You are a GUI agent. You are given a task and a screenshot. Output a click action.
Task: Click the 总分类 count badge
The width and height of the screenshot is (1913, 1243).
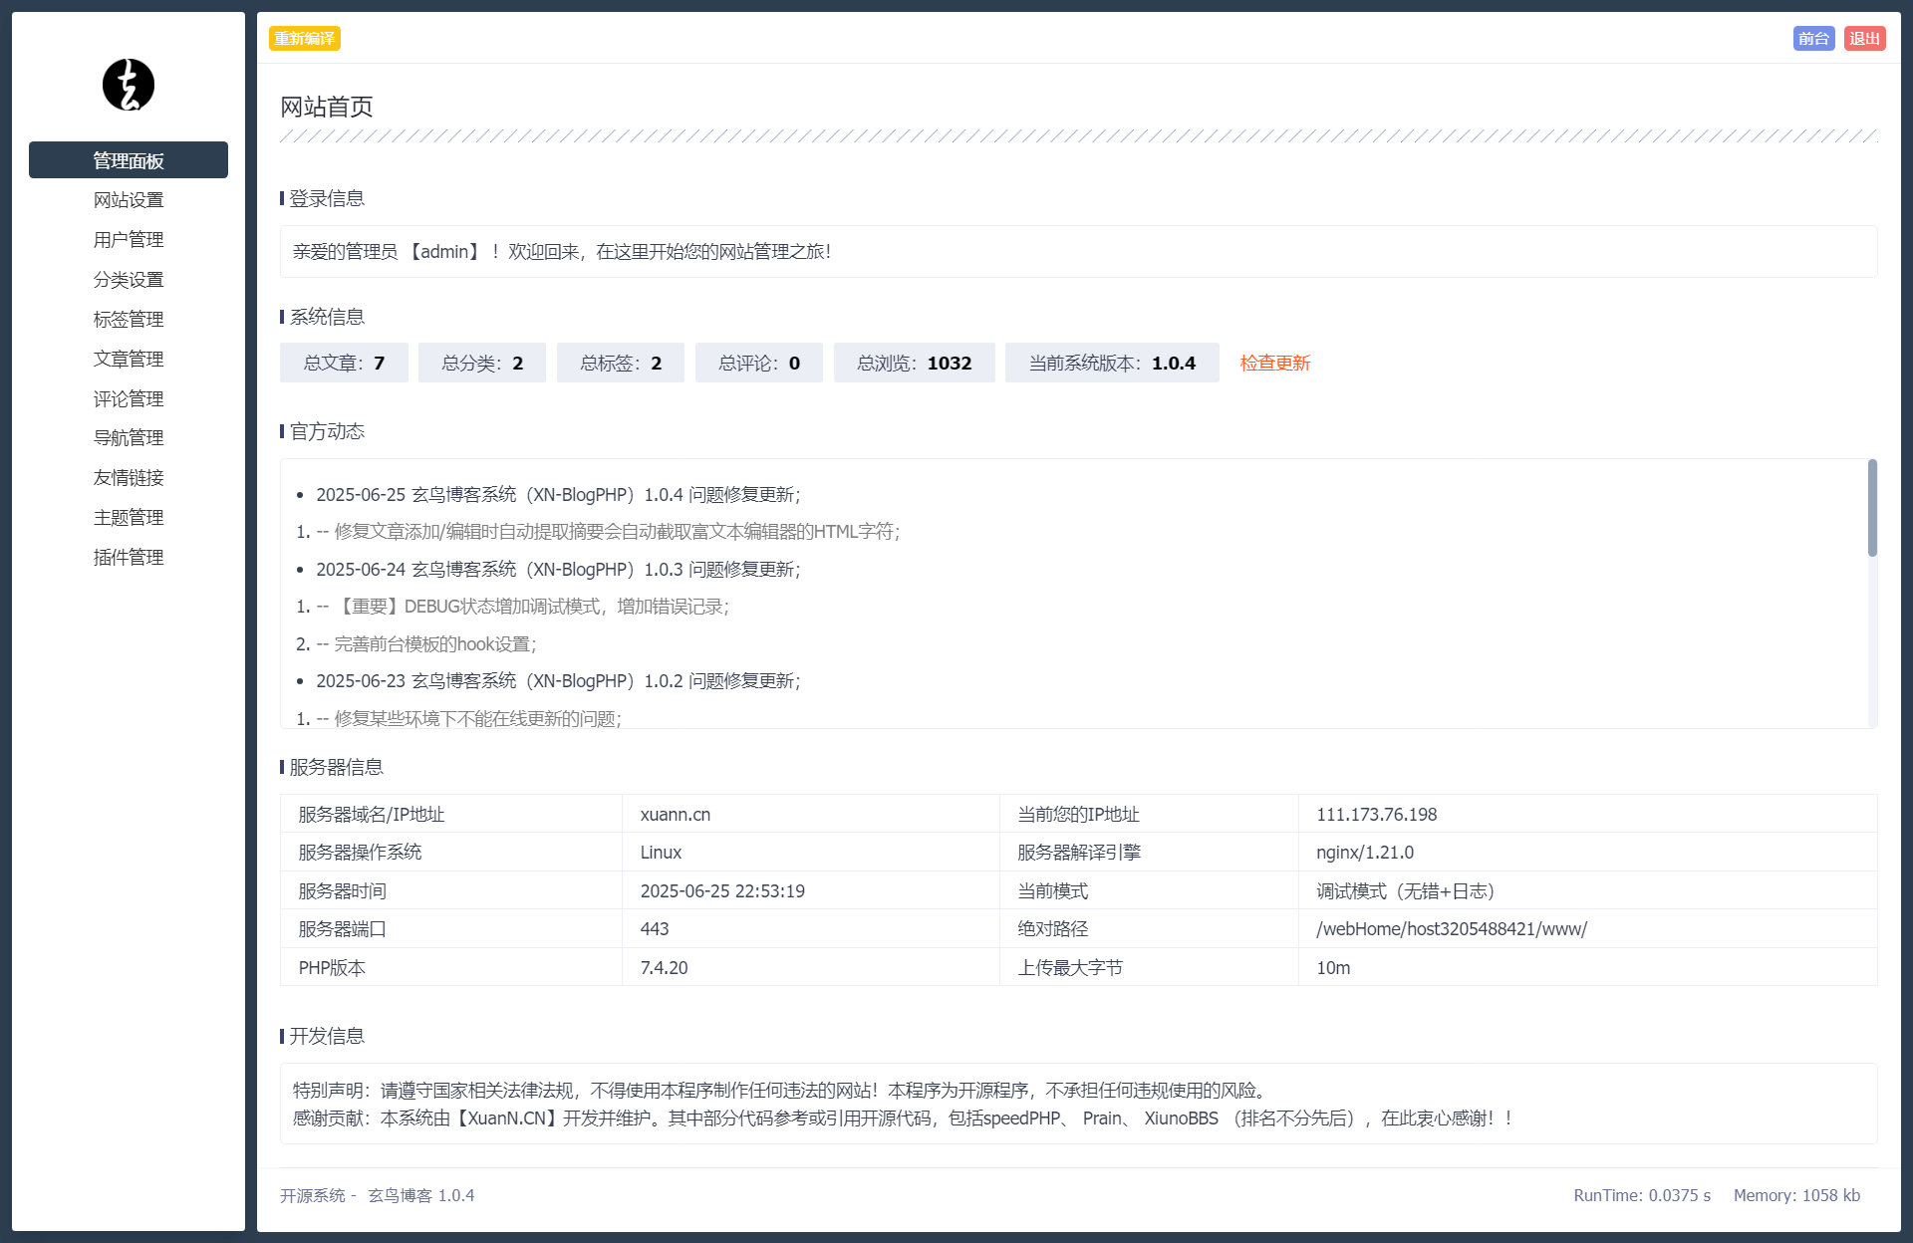482,363
